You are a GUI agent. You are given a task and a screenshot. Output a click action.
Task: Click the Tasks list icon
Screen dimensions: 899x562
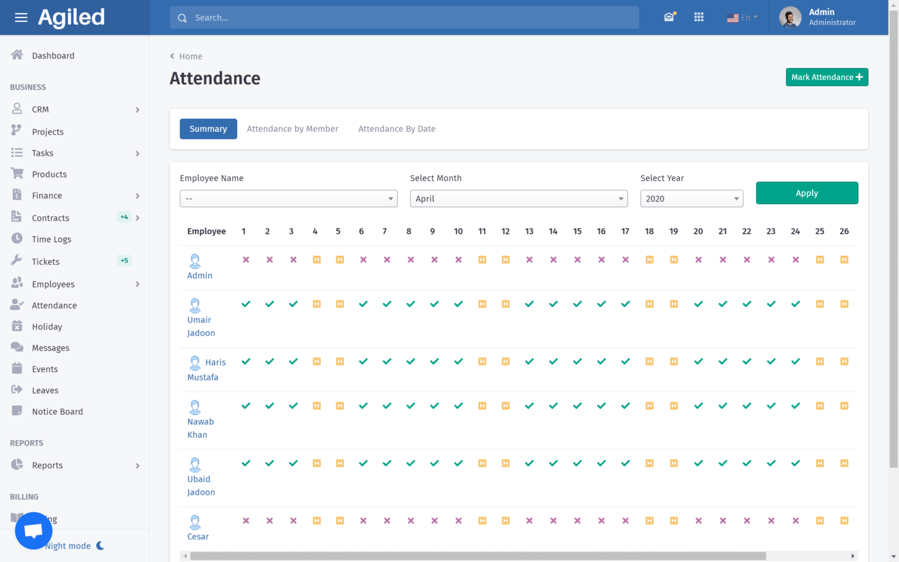tap(17, 153)
